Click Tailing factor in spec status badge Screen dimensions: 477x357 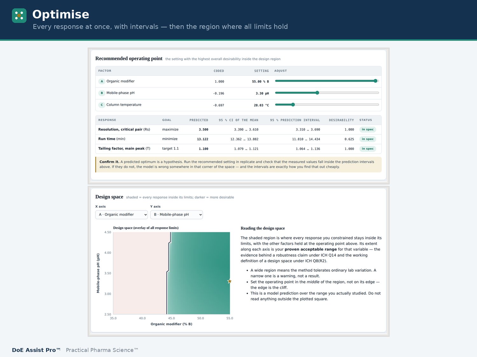click(368, 149)
